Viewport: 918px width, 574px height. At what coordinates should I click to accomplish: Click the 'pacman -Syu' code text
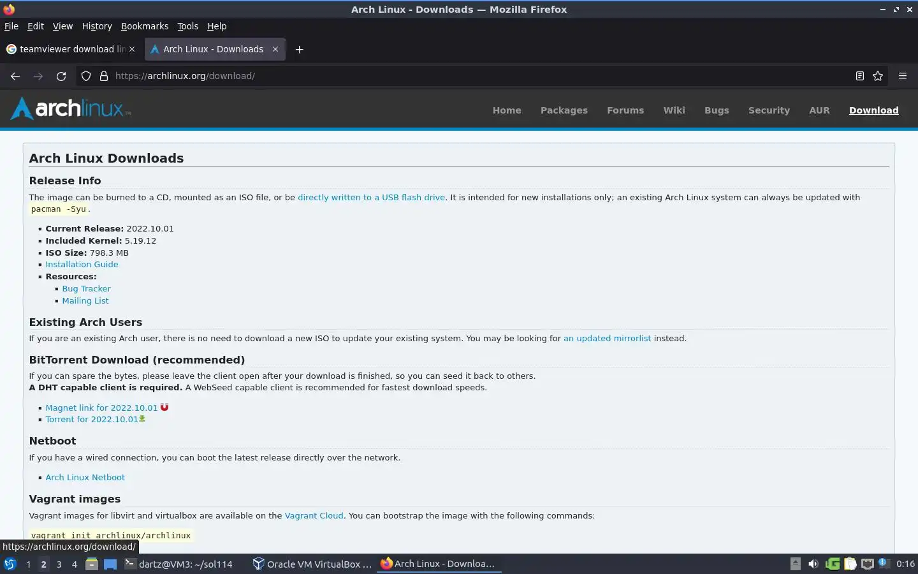(58, 209)
